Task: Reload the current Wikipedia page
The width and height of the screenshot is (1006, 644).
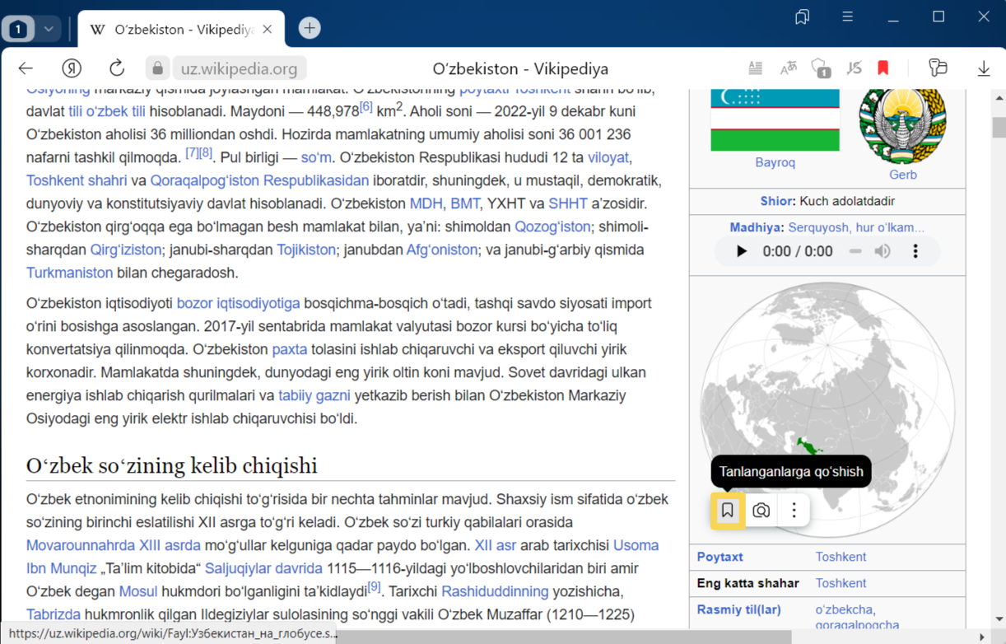Action: coord(117,68)
